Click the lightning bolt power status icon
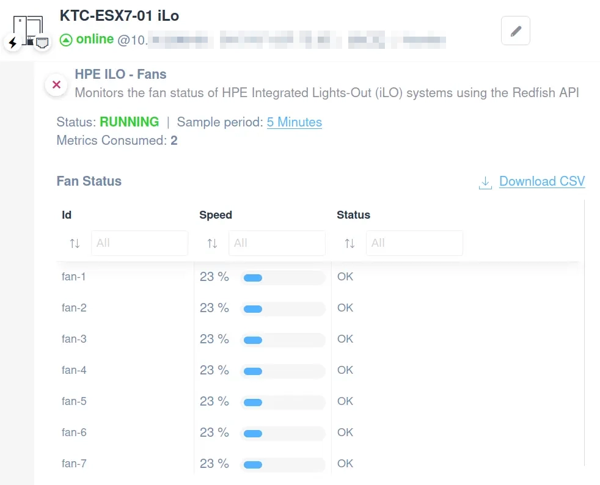The width and height of the screenshot is (600, 485). point(12,43)
